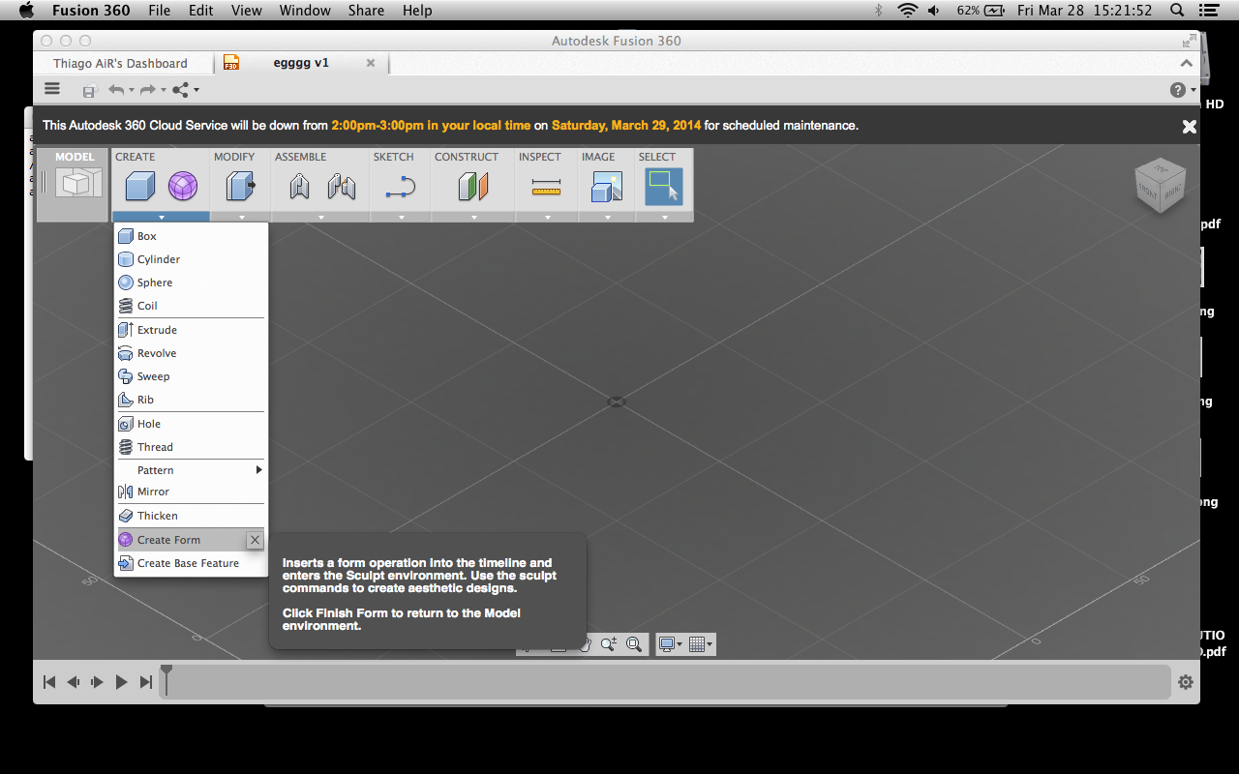The height and width of the screenshot is (774, 1239).
Task: Open timeline settings gear
Action: click(1186, 682)
